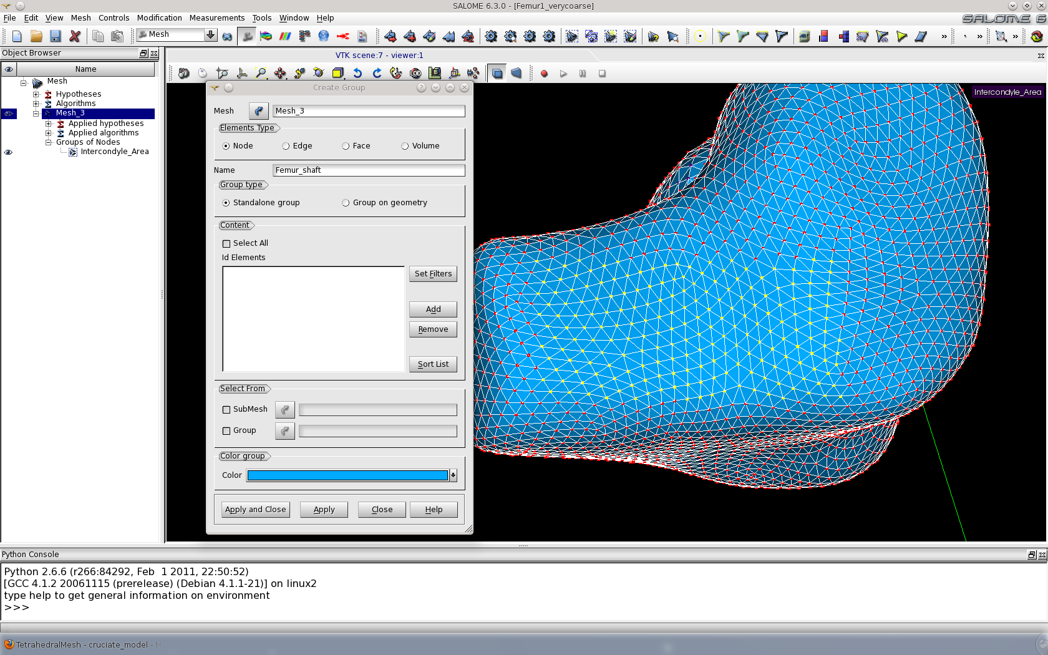Click the Fit Area magnifier icon

click(261, 73)
